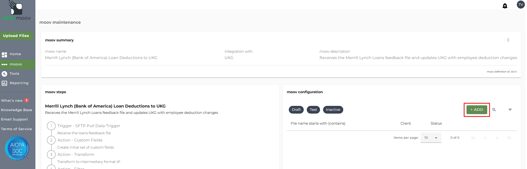The height and width of the screenshot is (169, 527).
Task: Open the filter icon in moov configuration
Action: [x=510, y=110]
